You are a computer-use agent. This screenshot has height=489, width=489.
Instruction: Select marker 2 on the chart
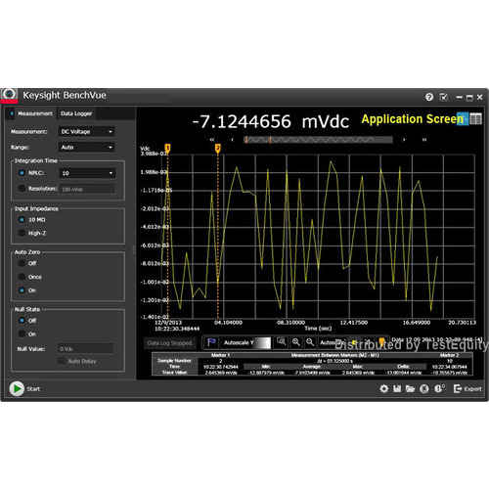(218, 149)
